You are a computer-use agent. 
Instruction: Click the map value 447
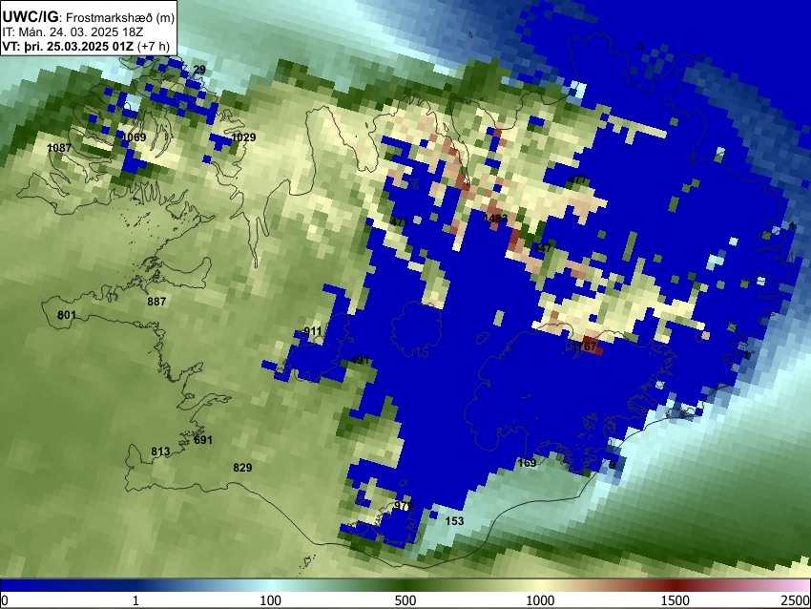[542, 248]
